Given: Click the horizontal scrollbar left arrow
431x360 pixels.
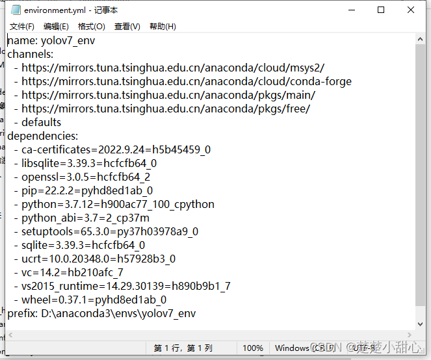Looking at the screenshot, I should (10, 335).
